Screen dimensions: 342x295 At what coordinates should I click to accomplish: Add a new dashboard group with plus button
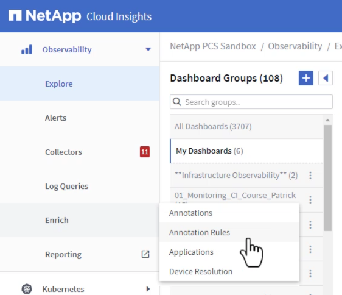click(306, 78)
